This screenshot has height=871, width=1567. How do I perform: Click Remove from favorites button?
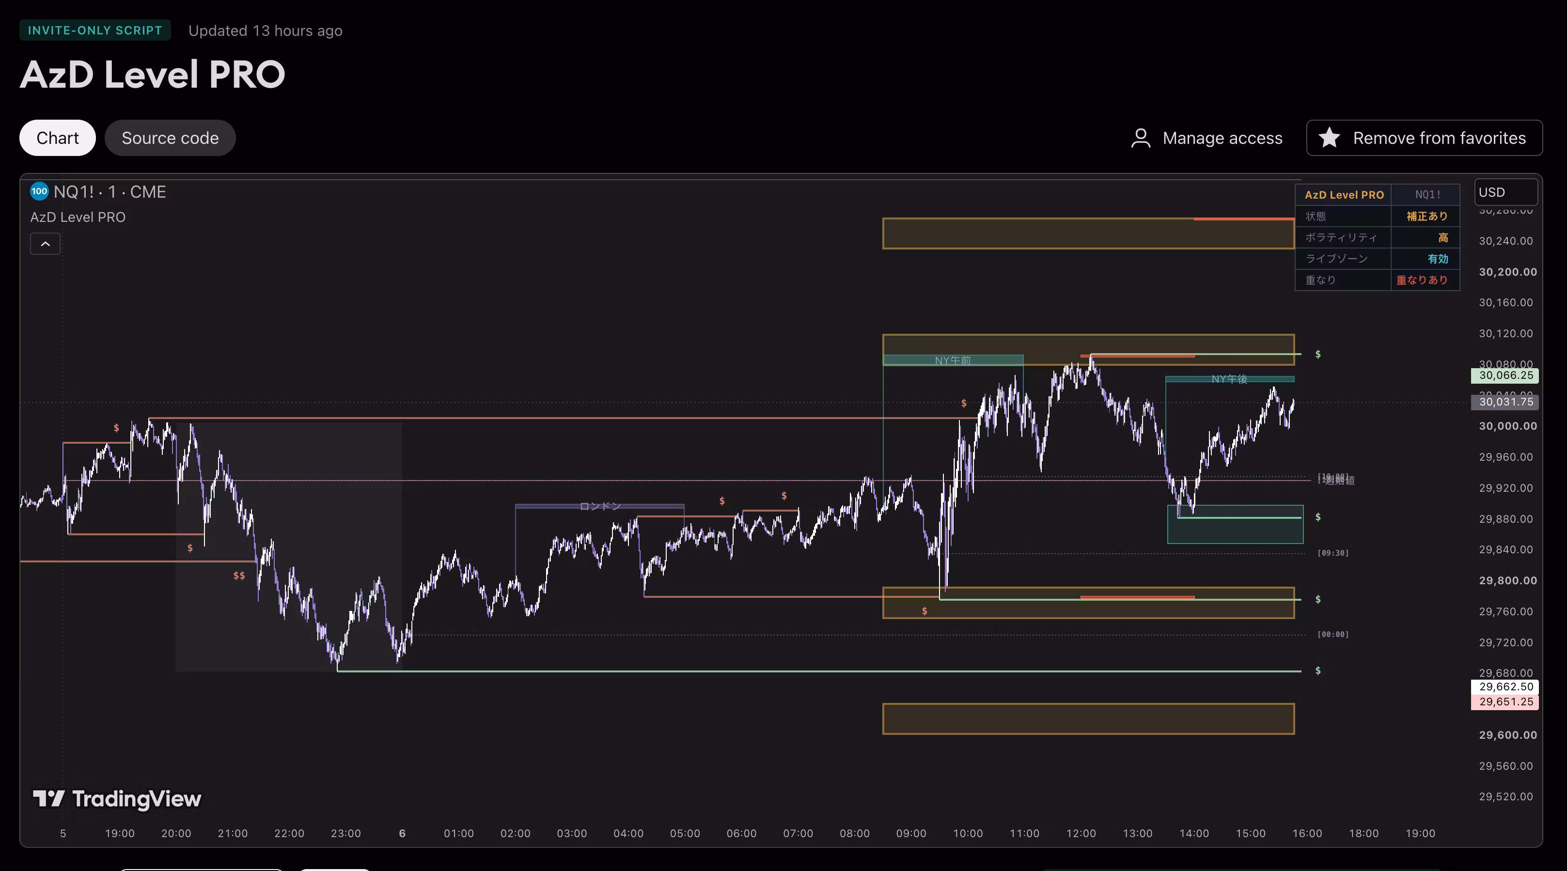coord(1424,138)
